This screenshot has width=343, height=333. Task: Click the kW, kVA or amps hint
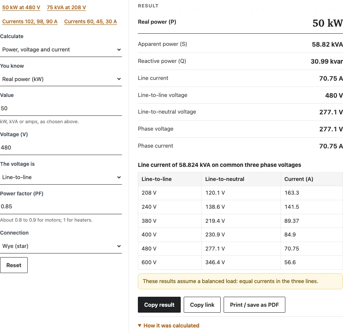[40, 121]
